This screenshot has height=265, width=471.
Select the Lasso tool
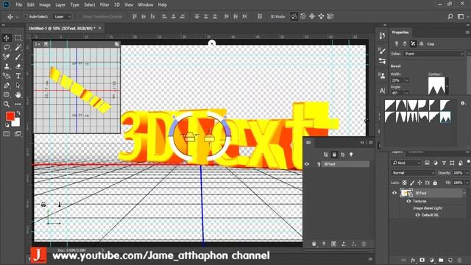coord(7,47)
